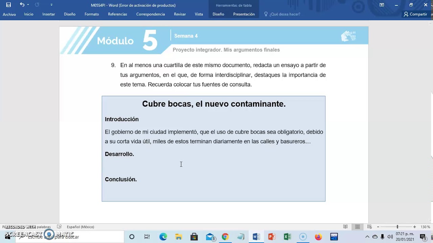Open Excel from taskbar
Screen dimensions: 433x243
click(287, 237)
